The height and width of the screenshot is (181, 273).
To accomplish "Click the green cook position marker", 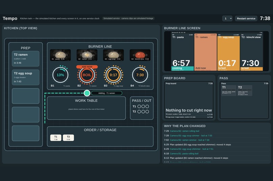I will point(87,93).
